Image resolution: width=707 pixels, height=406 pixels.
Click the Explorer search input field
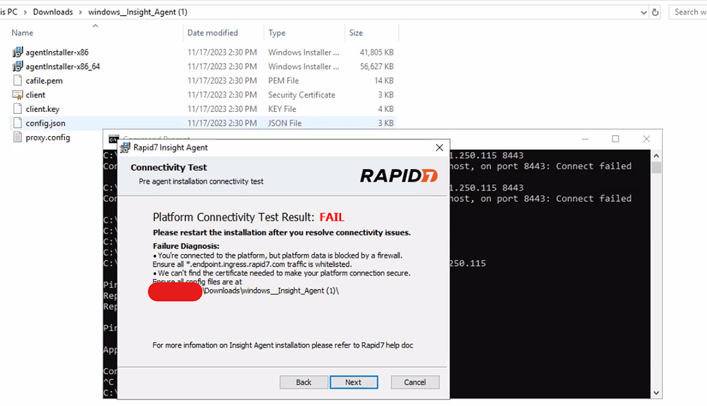[690, 12]
